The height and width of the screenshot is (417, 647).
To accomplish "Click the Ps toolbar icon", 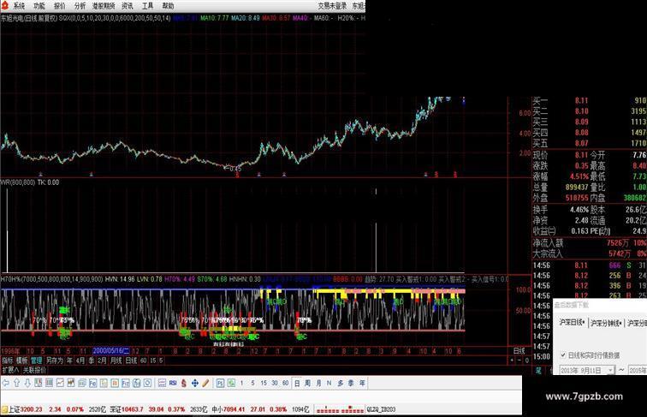I will pyautogui.click(x=220, y=383).
